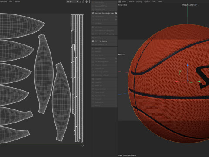Click the third icon right of the Project dropdown
Screen dimensions: 209x157
pos(87,2)
